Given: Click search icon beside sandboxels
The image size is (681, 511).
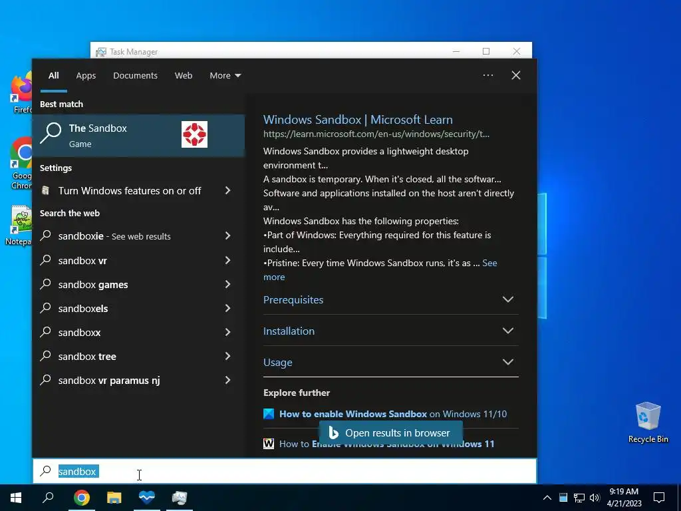Looking at the screenshot, I should (45, 308).
